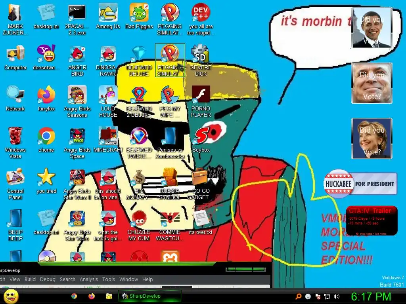The height and width of the screenshot is (304, 406).
Task: Open Angry Birds Star Wars II shortcut
Action: 77,184
